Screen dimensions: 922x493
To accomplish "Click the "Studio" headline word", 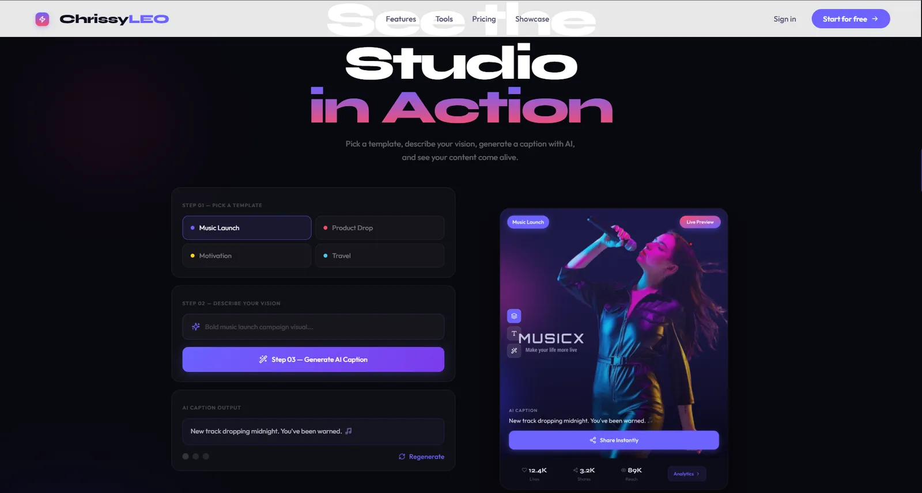I will click(462, 62).
